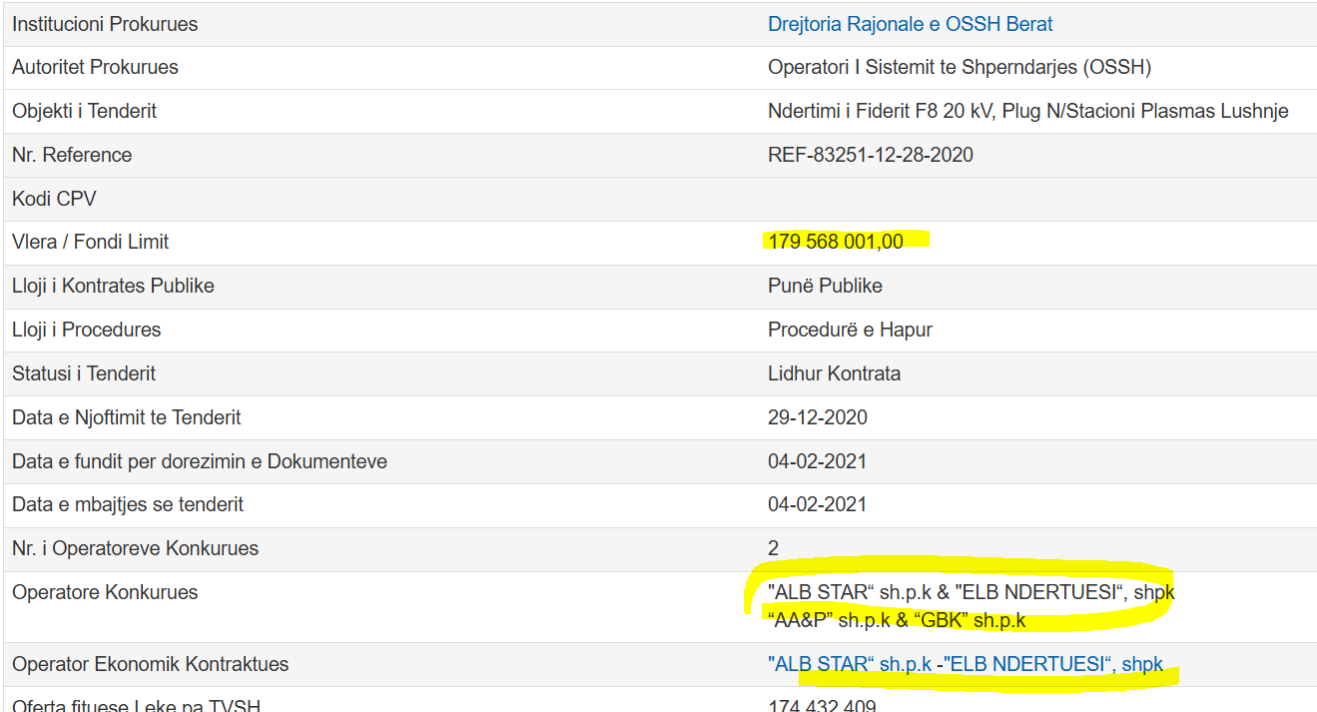
Task: Click the Data e fundit per dorezimin label
Action: click(x=199, y=461)
